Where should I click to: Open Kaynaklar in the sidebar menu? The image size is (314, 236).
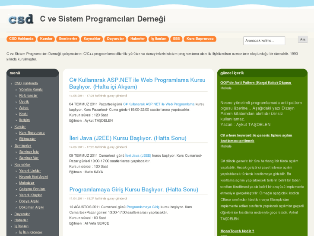tap(22, 165)
